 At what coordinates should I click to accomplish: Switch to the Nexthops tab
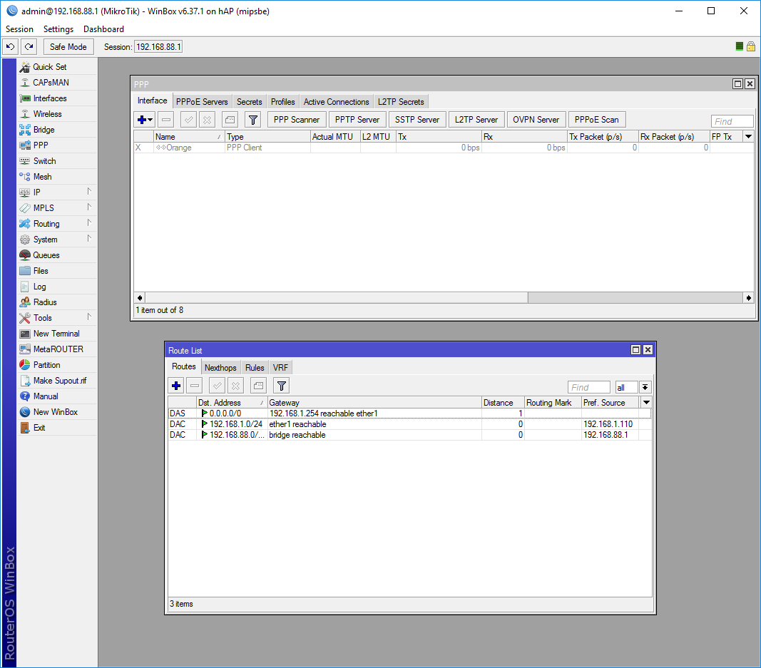pos(220,368)
